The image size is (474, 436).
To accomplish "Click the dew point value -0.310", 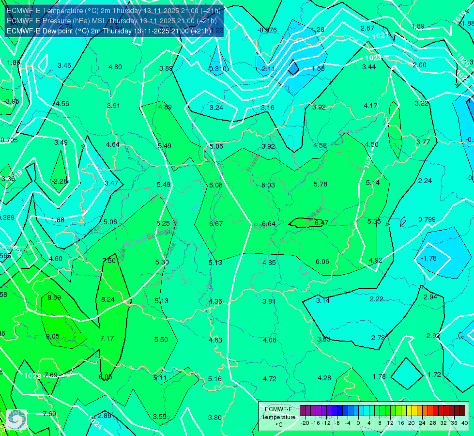I will tap(217, 69).
